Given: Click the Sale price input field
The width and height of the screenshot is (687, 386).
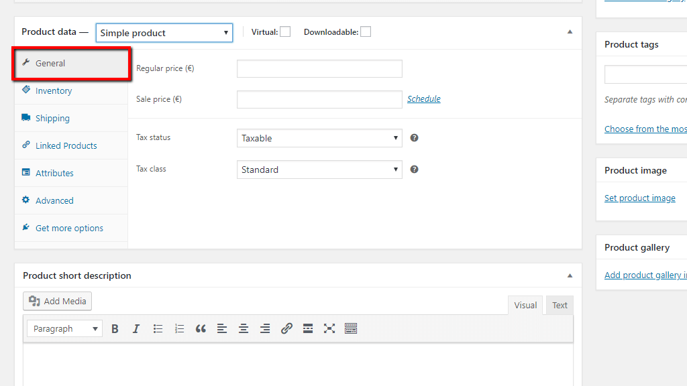Looking at the screenshot, I should point(319,99).
